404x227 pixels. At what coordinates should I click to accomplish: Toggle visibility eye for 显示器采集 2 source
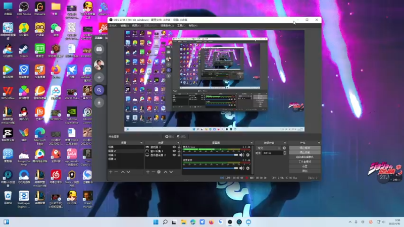coord(174,155)
